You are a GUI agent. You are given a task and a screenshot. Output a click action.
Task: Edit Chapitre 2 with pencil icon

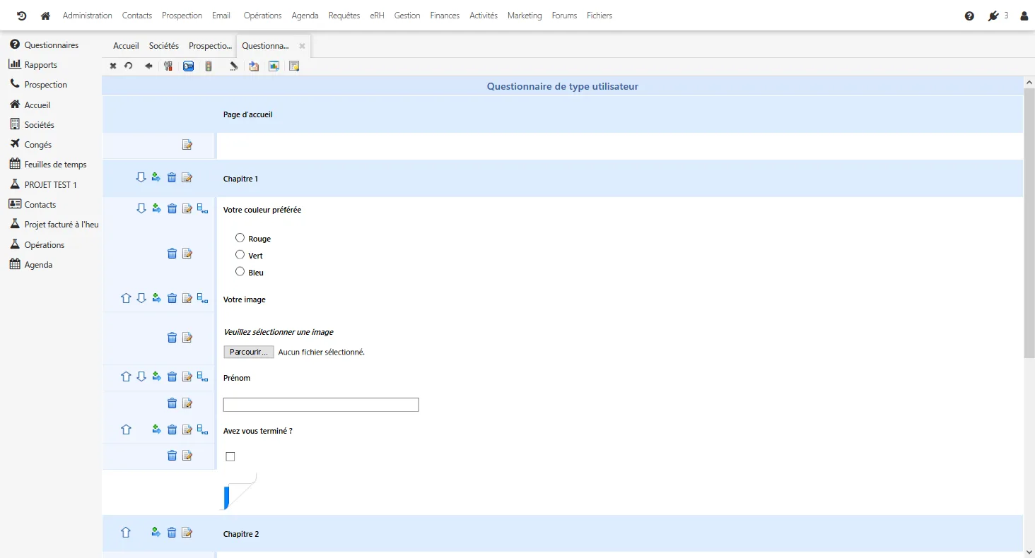pyautogui.click(x=187, y=533)
